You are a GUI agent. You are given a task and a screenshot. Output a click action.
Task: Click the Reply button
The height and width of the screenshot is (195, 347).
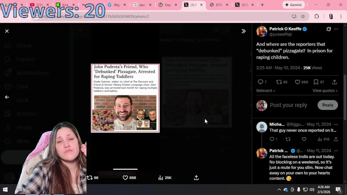pyautogui.click(x=328, y=105)
